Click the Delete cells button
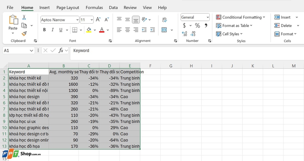 [283, 26]
